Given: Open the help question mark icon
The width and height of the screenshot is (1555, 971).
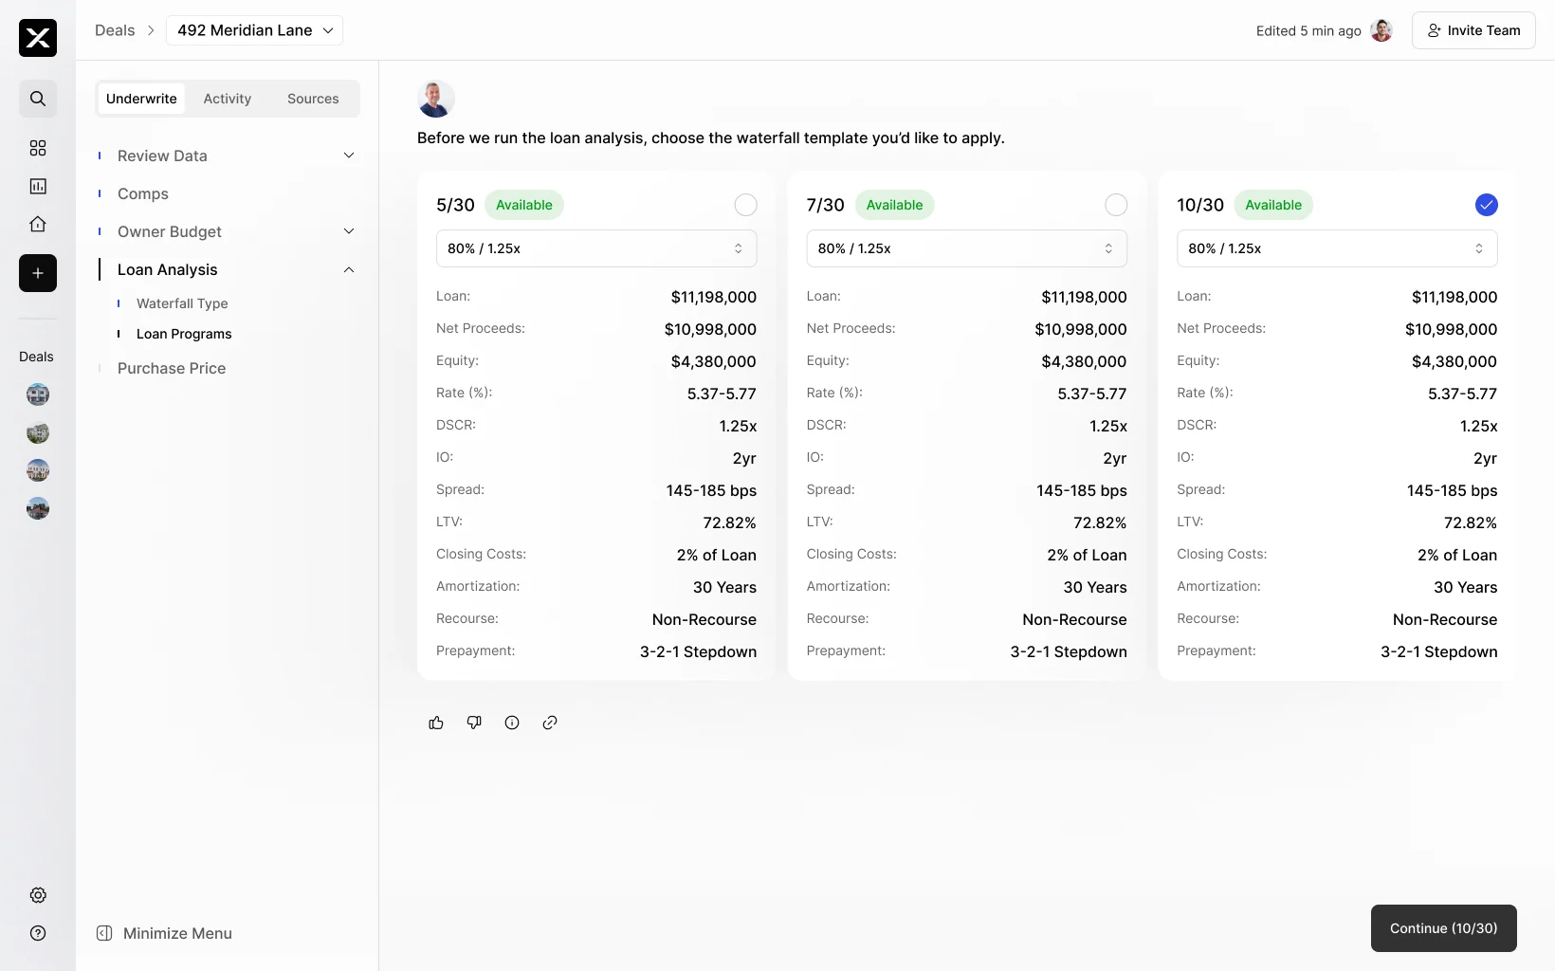Looking at the screenshot, I should (x=38, y=933).
